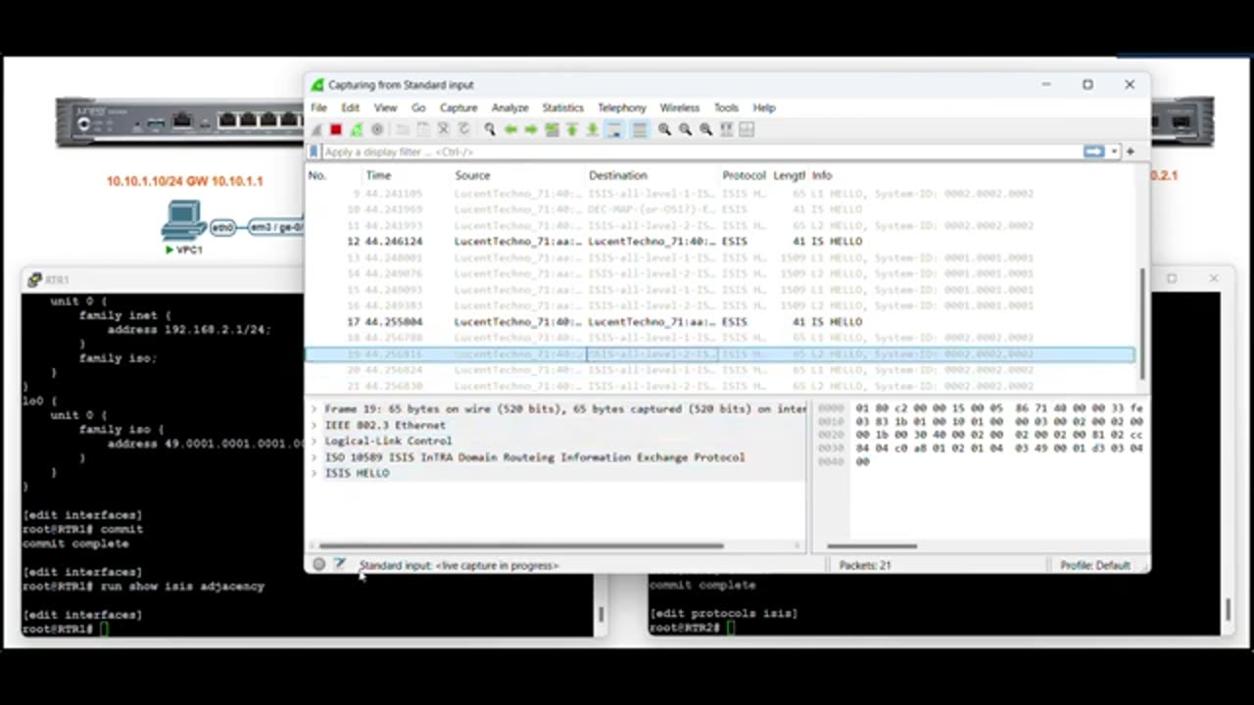
Task: Open the Telephony menu
Action: pyautogui.click(x=622, y=108)
